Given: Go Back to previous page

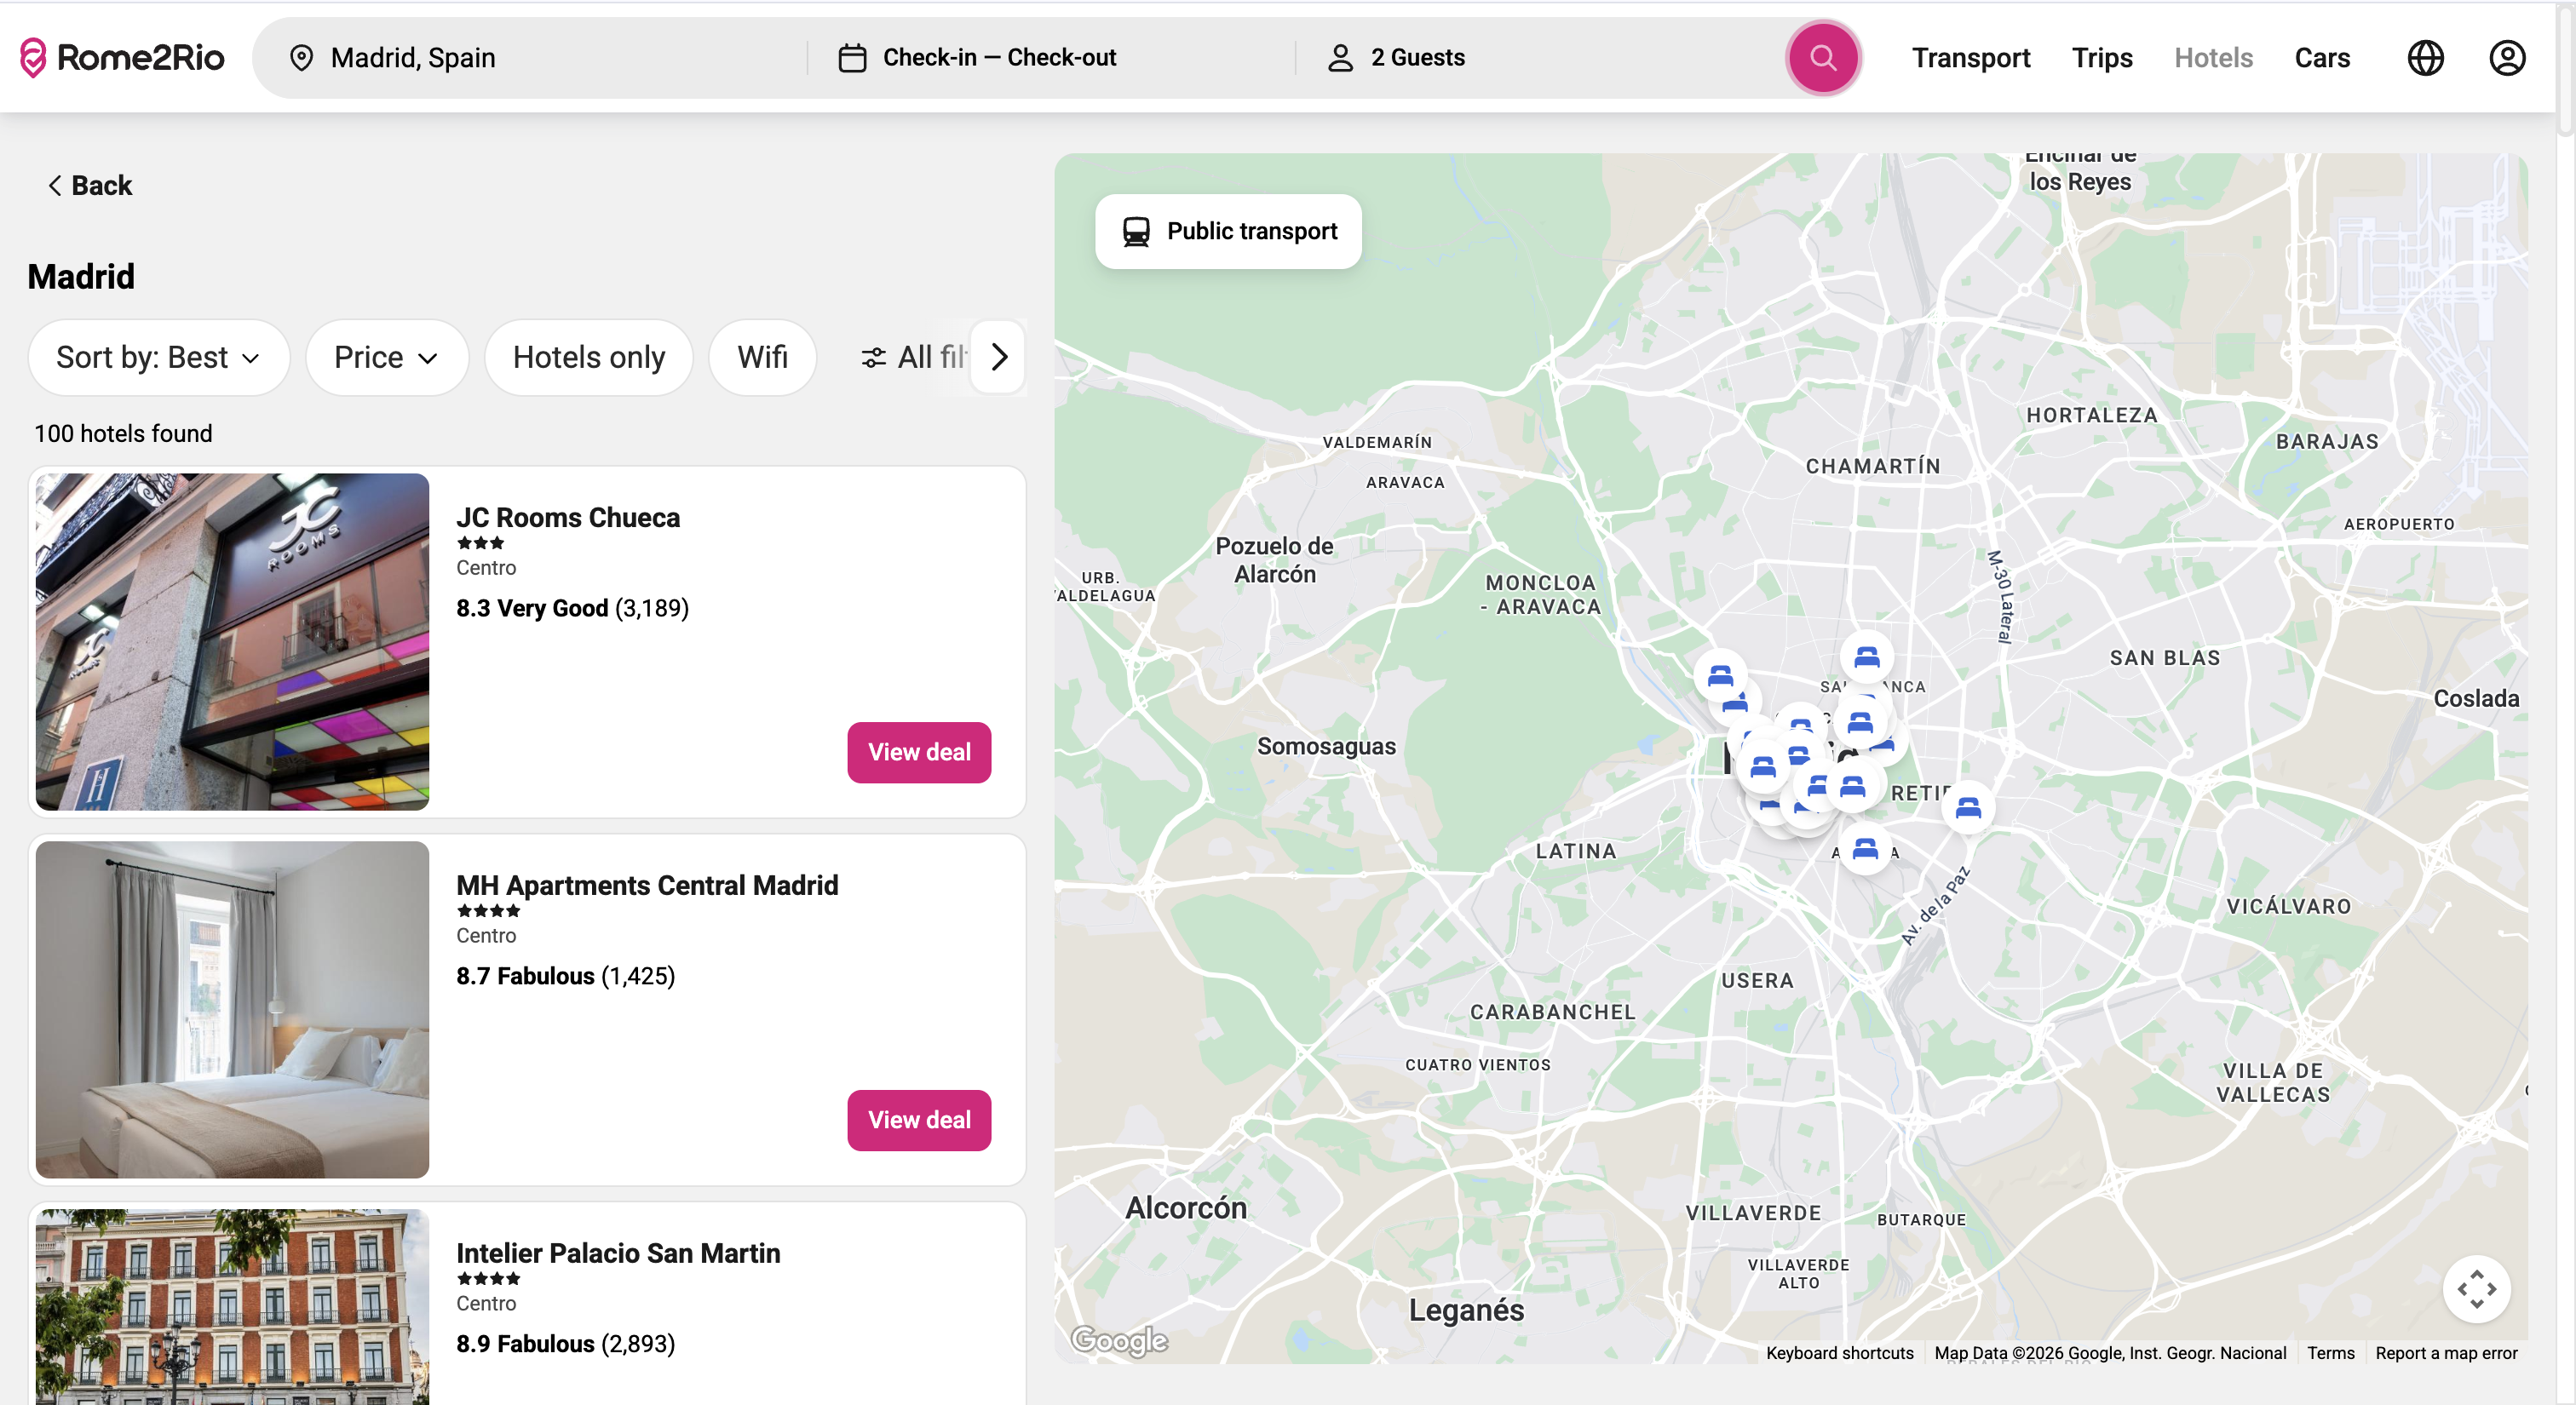Looking at the screenshot, I should pyautogui.click(x=90, y=186).
